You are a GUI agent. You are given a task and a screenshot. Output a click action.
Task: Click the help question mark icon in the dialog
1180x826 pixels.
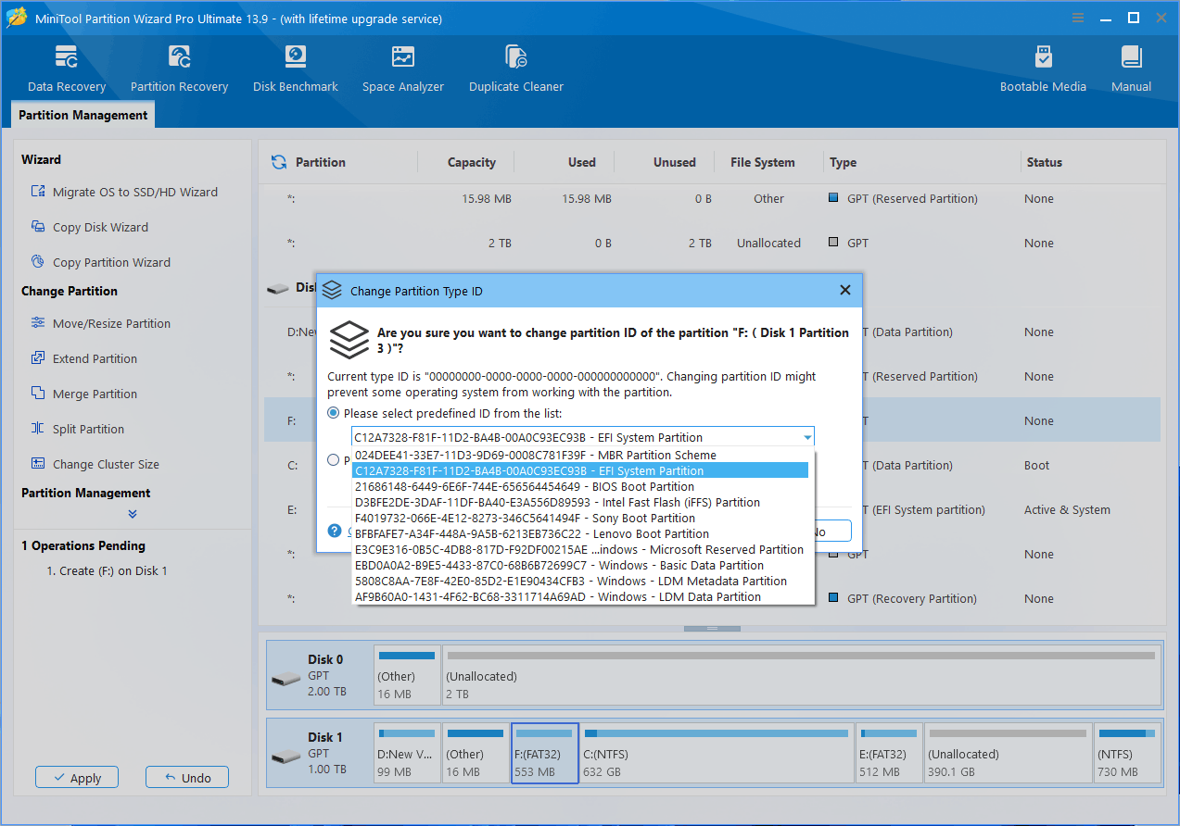(335, 531)
